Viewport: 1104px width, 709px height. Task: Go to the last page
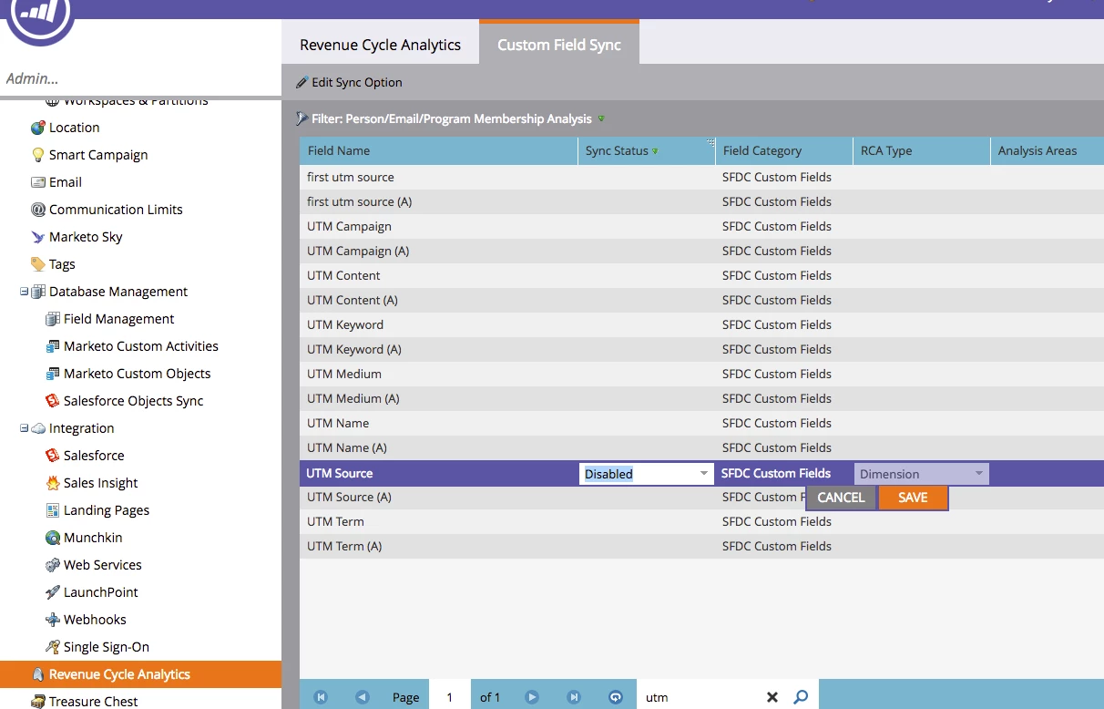[574, 697]
